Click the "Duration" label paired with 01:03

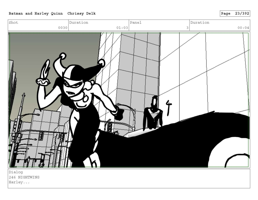(x=79, y=22)
